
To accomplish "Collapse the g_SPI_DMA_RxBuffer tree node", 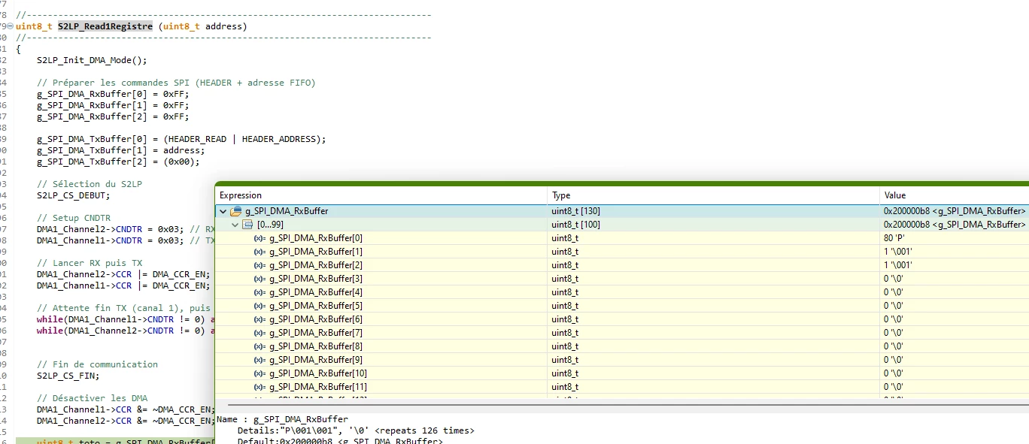I will click(x=223, y=211).
